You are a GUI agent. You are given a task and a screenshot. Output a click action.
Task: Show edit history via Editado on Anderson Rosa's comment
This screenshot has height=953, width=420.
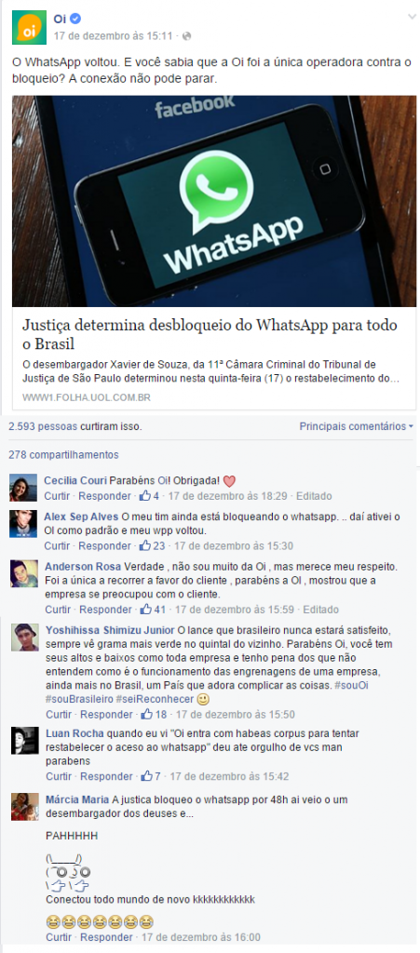321,609
